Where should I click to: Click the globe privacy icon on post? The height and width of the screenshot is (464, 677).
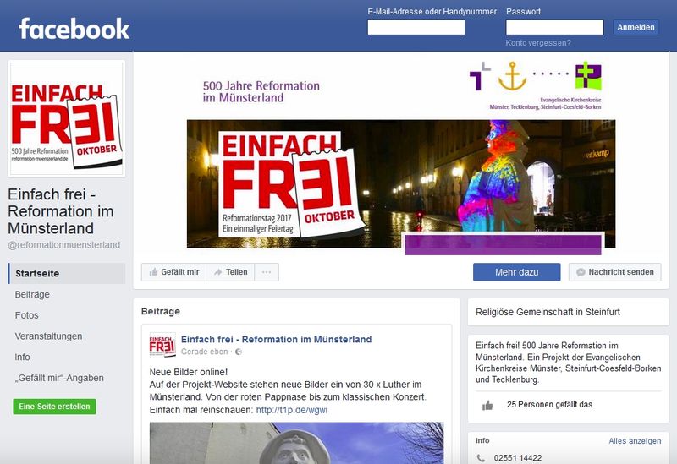[x=239, y=352]
